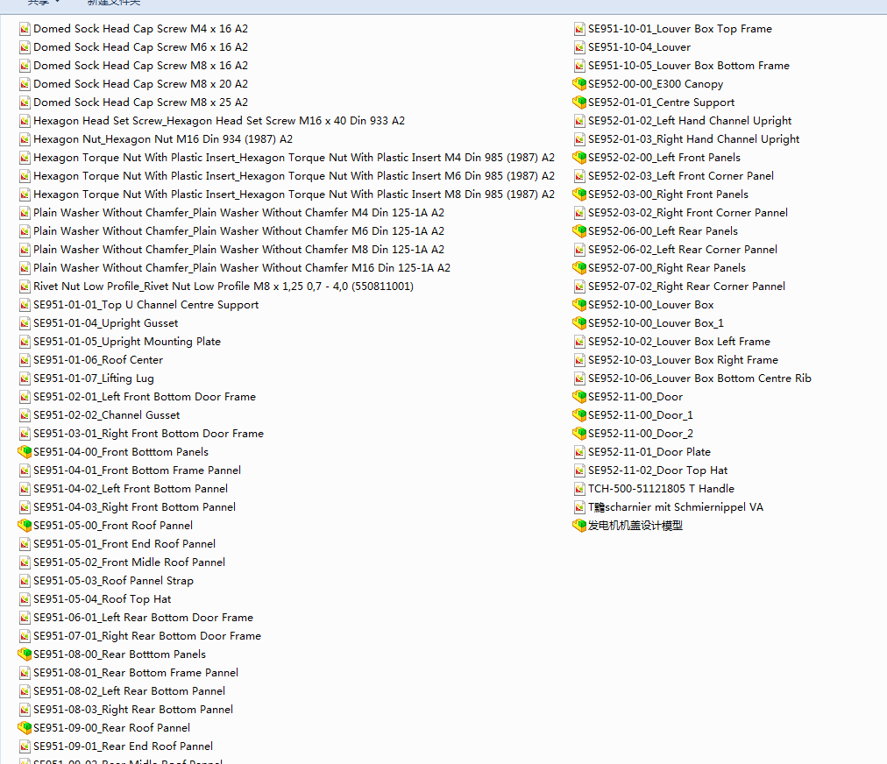Select SE951-08-02_Left Rear Bottom Pannel
This screenshot has width=887, height=764.
click(x=129, y=691)
